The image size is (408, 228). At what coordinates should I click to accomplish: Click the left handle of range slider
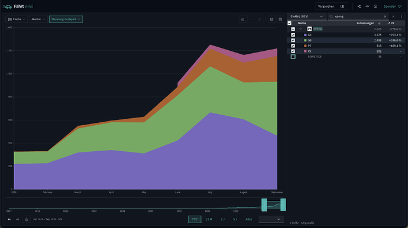(x=264, y=204)
